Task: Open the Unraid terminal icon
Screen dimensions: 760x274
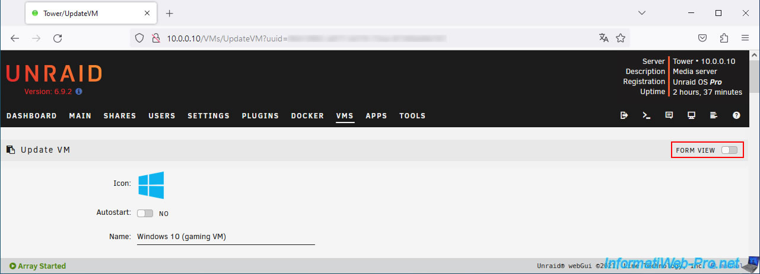Action: (647, 115)
